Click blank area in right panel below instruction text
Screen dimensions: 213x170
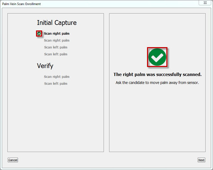pyautogui.click(x=157, y=119)
